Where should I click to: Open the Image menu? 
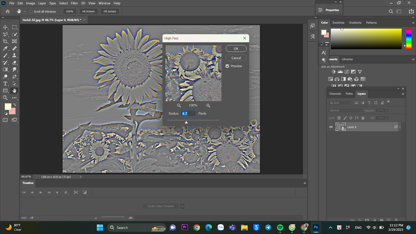30,3
